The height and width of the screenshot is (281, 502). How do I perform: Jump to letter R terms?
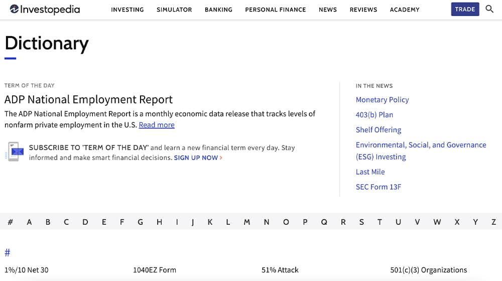[x=343, y=222]
